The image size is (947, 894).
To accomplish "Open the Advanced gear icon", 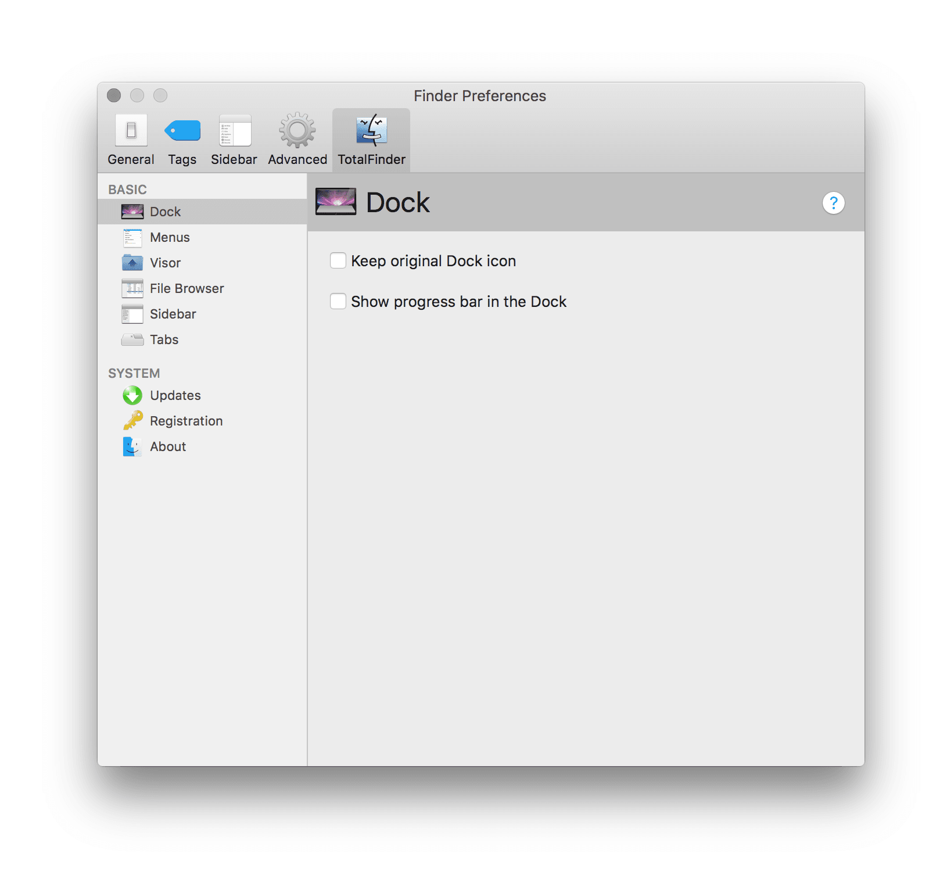I will click(297, 130).
